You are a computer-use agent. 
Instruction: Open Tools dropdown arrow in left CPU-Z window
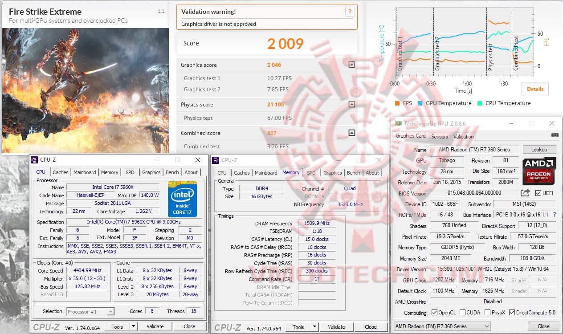133,326
